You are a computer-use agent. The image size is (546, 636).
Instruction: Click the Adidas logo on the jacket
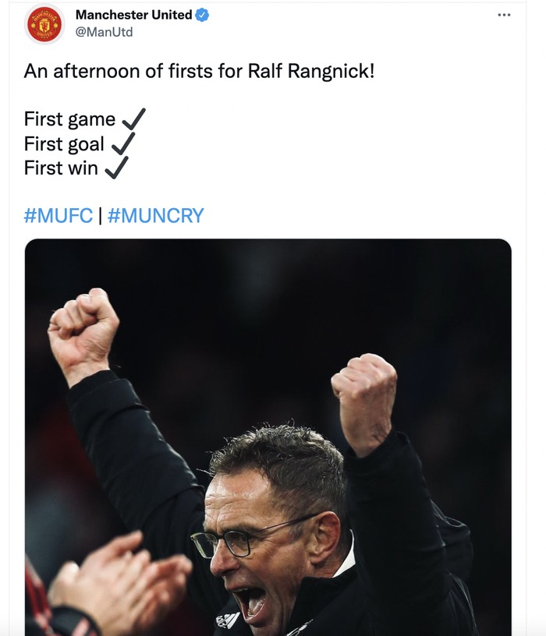[228, 620]
